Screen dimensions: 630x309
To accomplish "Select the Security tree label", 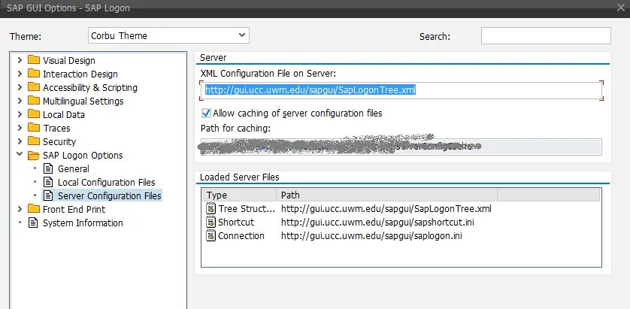I will (59, 142).
